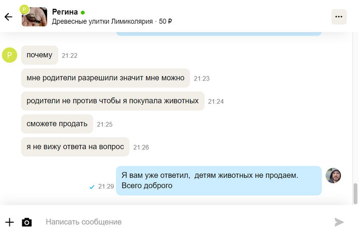Open the snail listing thumbnail image
Screen dimensions: 362x231
[x=35, y=17]
